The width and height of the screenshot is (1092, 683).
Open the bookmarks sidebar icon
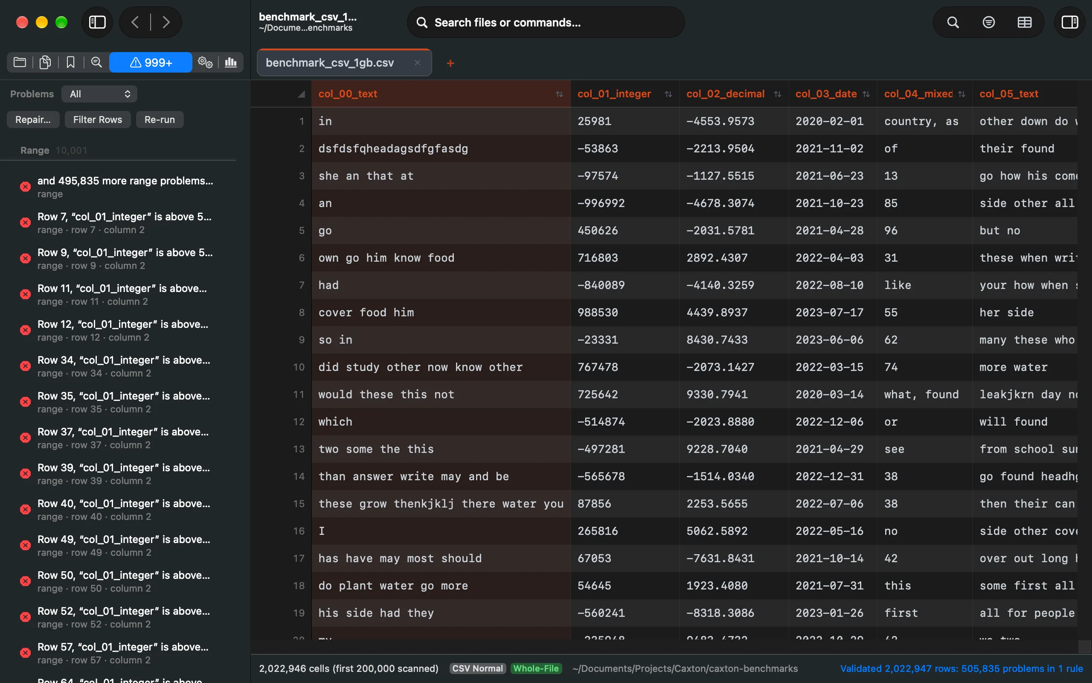[x=70, y=62]
